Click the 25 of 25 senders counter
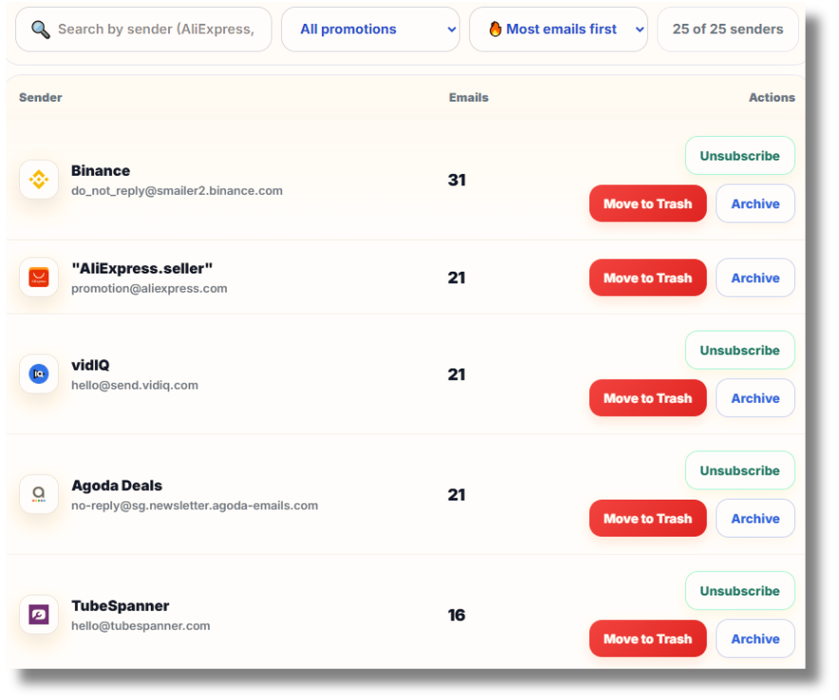 point(727,28)
